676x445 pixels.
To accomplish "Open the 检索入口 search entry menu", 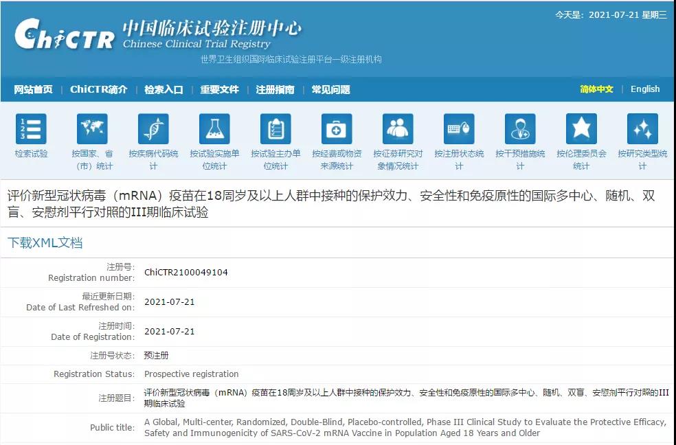I will coord(164,89).
